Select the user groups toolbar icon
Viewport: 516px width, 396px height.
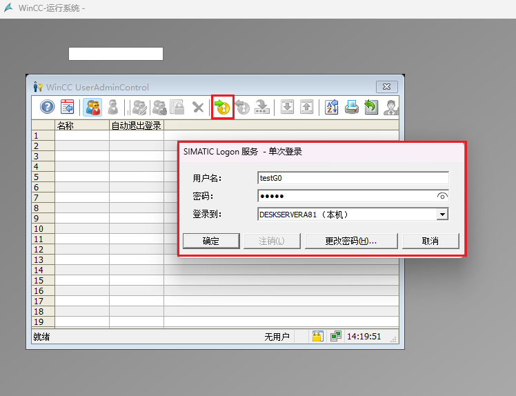coord(92,107)
